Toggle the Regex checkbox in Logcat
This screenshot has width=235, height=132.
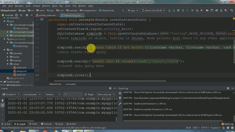(86, 94)
